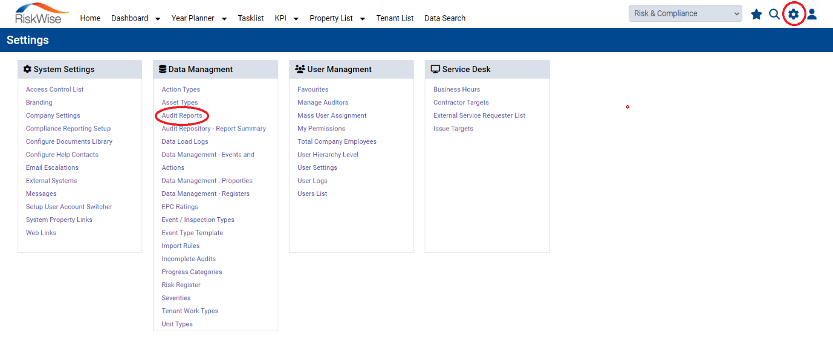The height and width of the screenshot is (364, 833).
Task: Open Tasklist menu item
Action: (x=251, y=18)
